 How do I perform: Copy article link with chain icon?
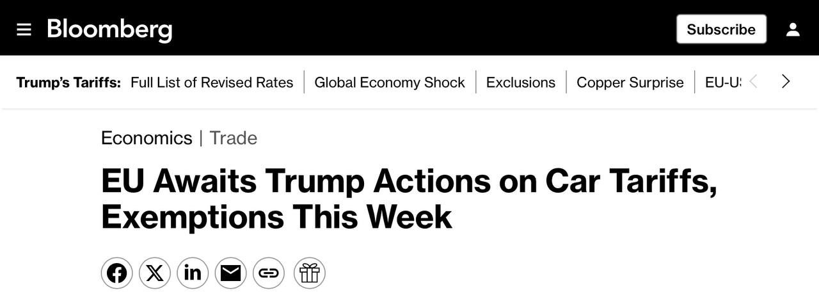[269, 273]
